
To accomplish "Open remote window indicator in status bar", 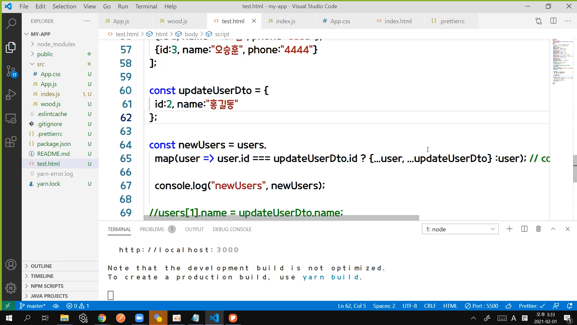I will 8,306.
